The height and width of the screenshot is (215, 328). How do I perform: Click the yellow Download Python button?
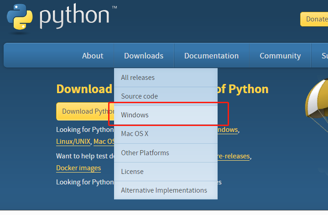[x=85, y=111]
